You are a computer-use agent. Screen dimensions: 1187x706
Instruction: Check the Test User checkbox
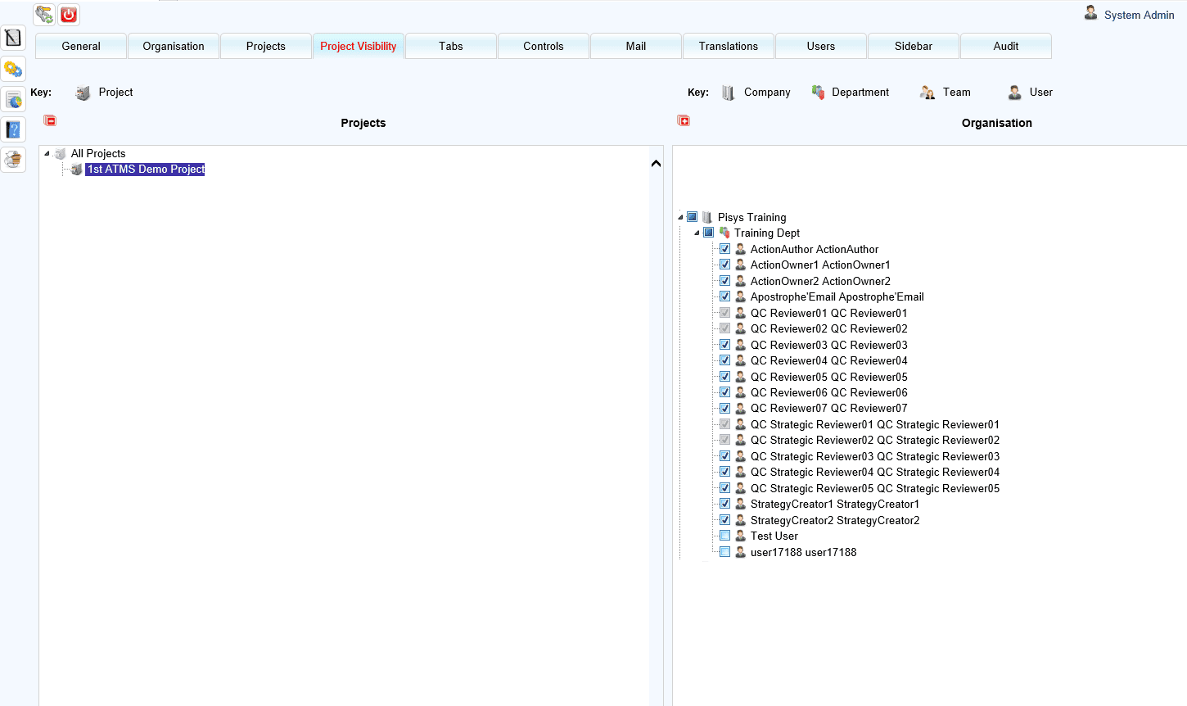(x=724, y=536)
